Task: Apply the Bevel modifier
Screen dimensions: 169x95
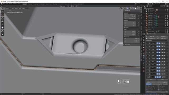Action: click(x=151, y=80)
